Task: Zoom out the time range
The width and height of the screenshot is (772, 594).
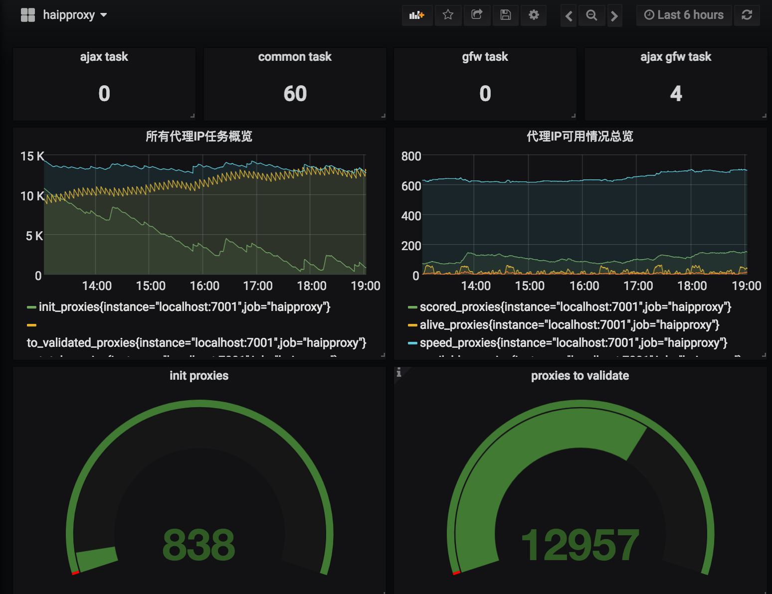Action: pyautogui.click(x=591, y=15)
